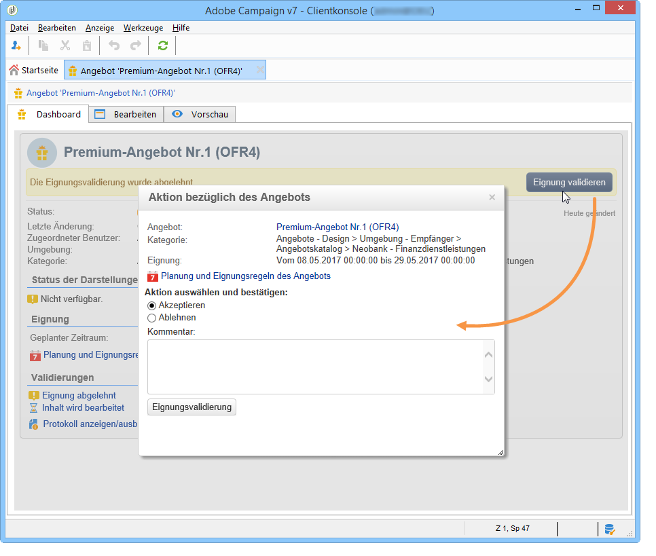Viewport: 656px width, 556px height.
Task: Click the 'Validierungen' section heading
Action: pos(62,377)
